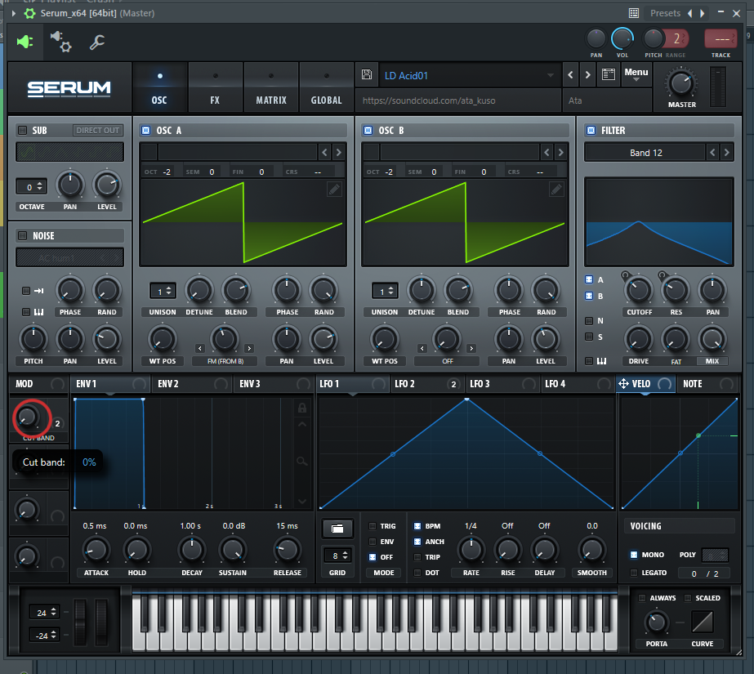Click previous wavetable arrow in OSC A

click(324, 153)
